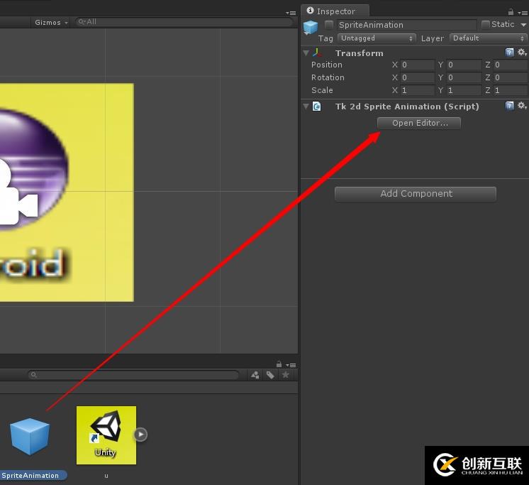Click the scene view search field

tap(184, 22)
